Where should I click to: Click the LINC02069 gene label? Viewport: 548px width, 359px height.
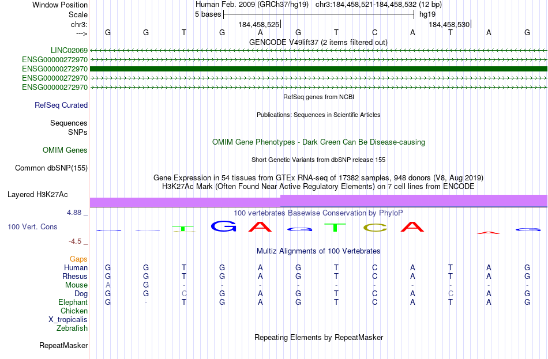coord(69,50)
